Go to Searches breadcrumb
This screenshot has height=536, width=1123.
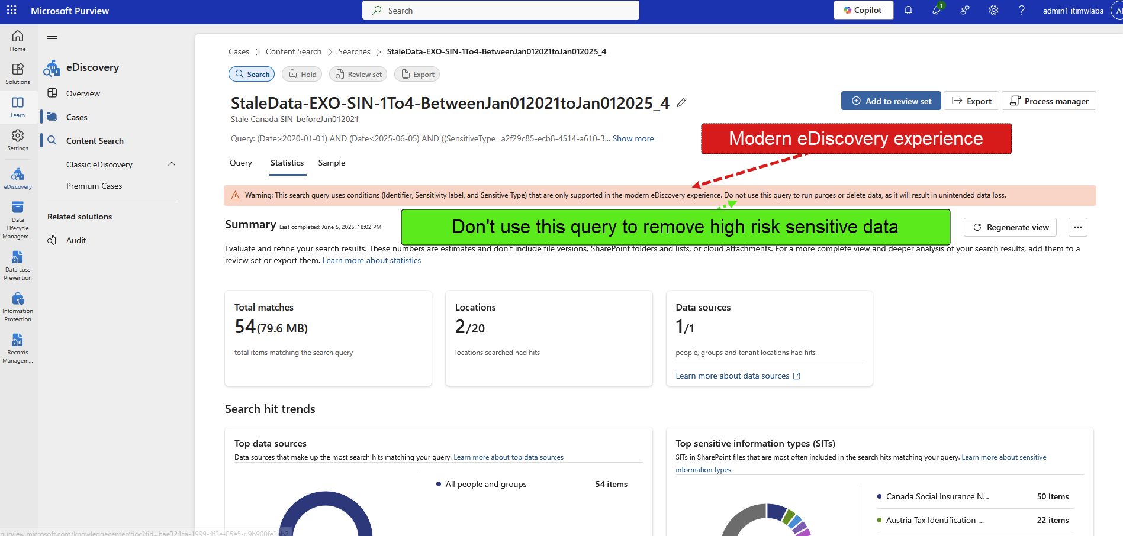354,51
